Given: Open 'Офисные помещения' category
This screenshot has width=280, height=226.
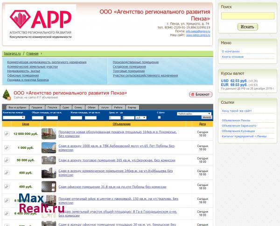Looking at the screenshot, I should tap(23, 75).
